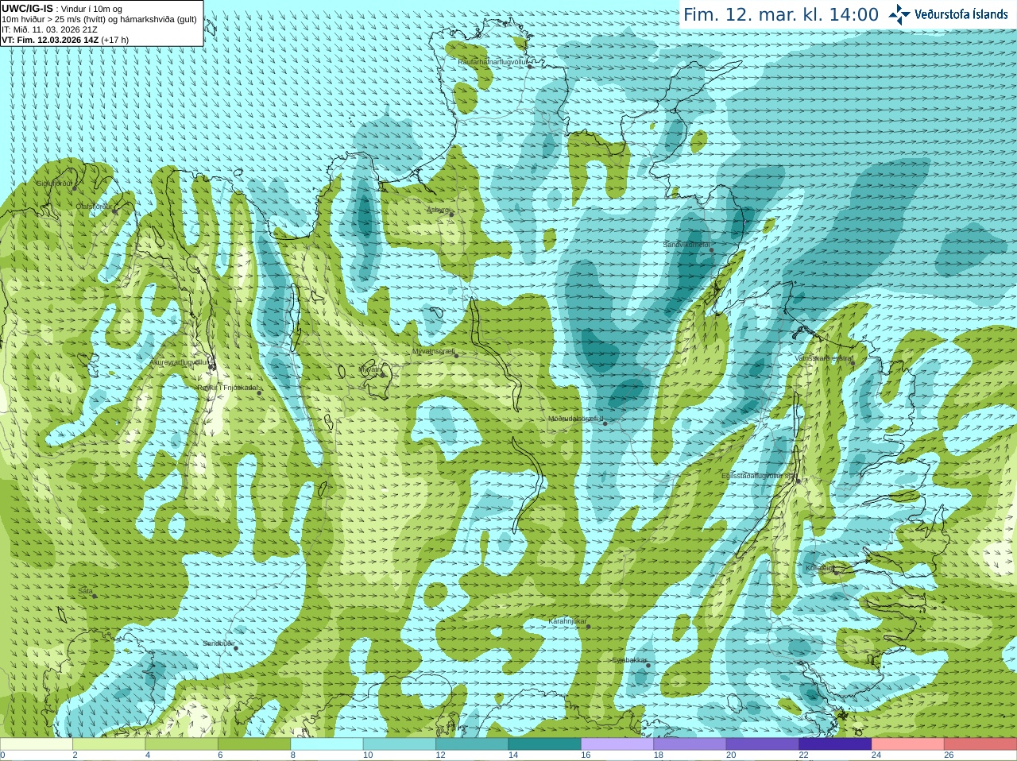
Task: Click the Kárahnjúkar station label
Action: click(567, 621)
